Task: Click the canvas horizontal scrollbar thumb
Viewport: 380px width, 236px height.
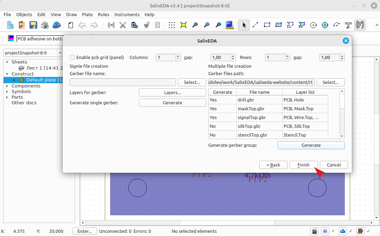Action: 227,222
